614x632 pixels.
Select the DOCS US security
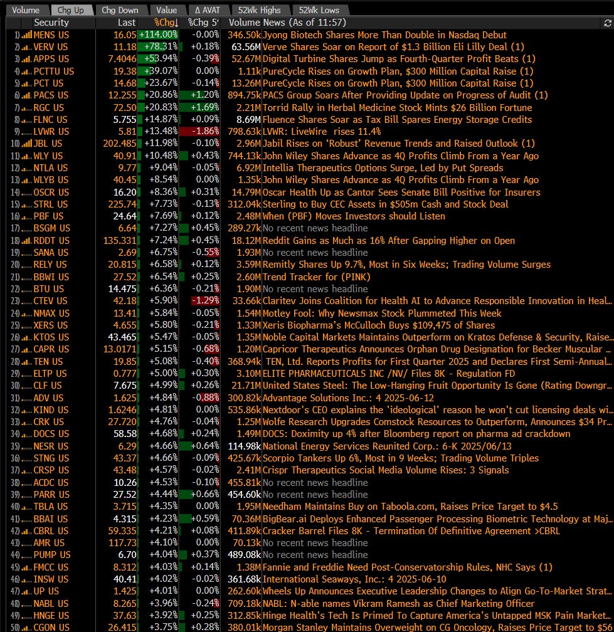(x=51, y=434)
